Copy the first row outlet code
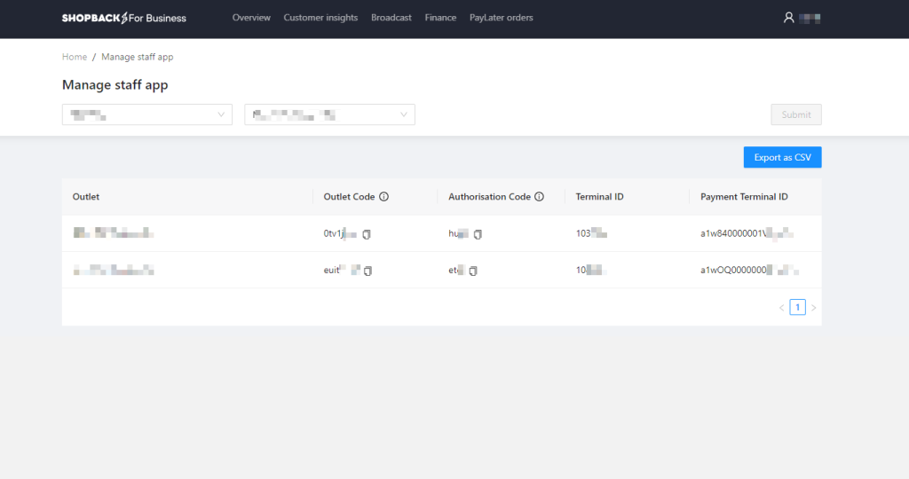The height and width of the screenshot is (479, 909). pyautogui.click(x=367, y=234)
